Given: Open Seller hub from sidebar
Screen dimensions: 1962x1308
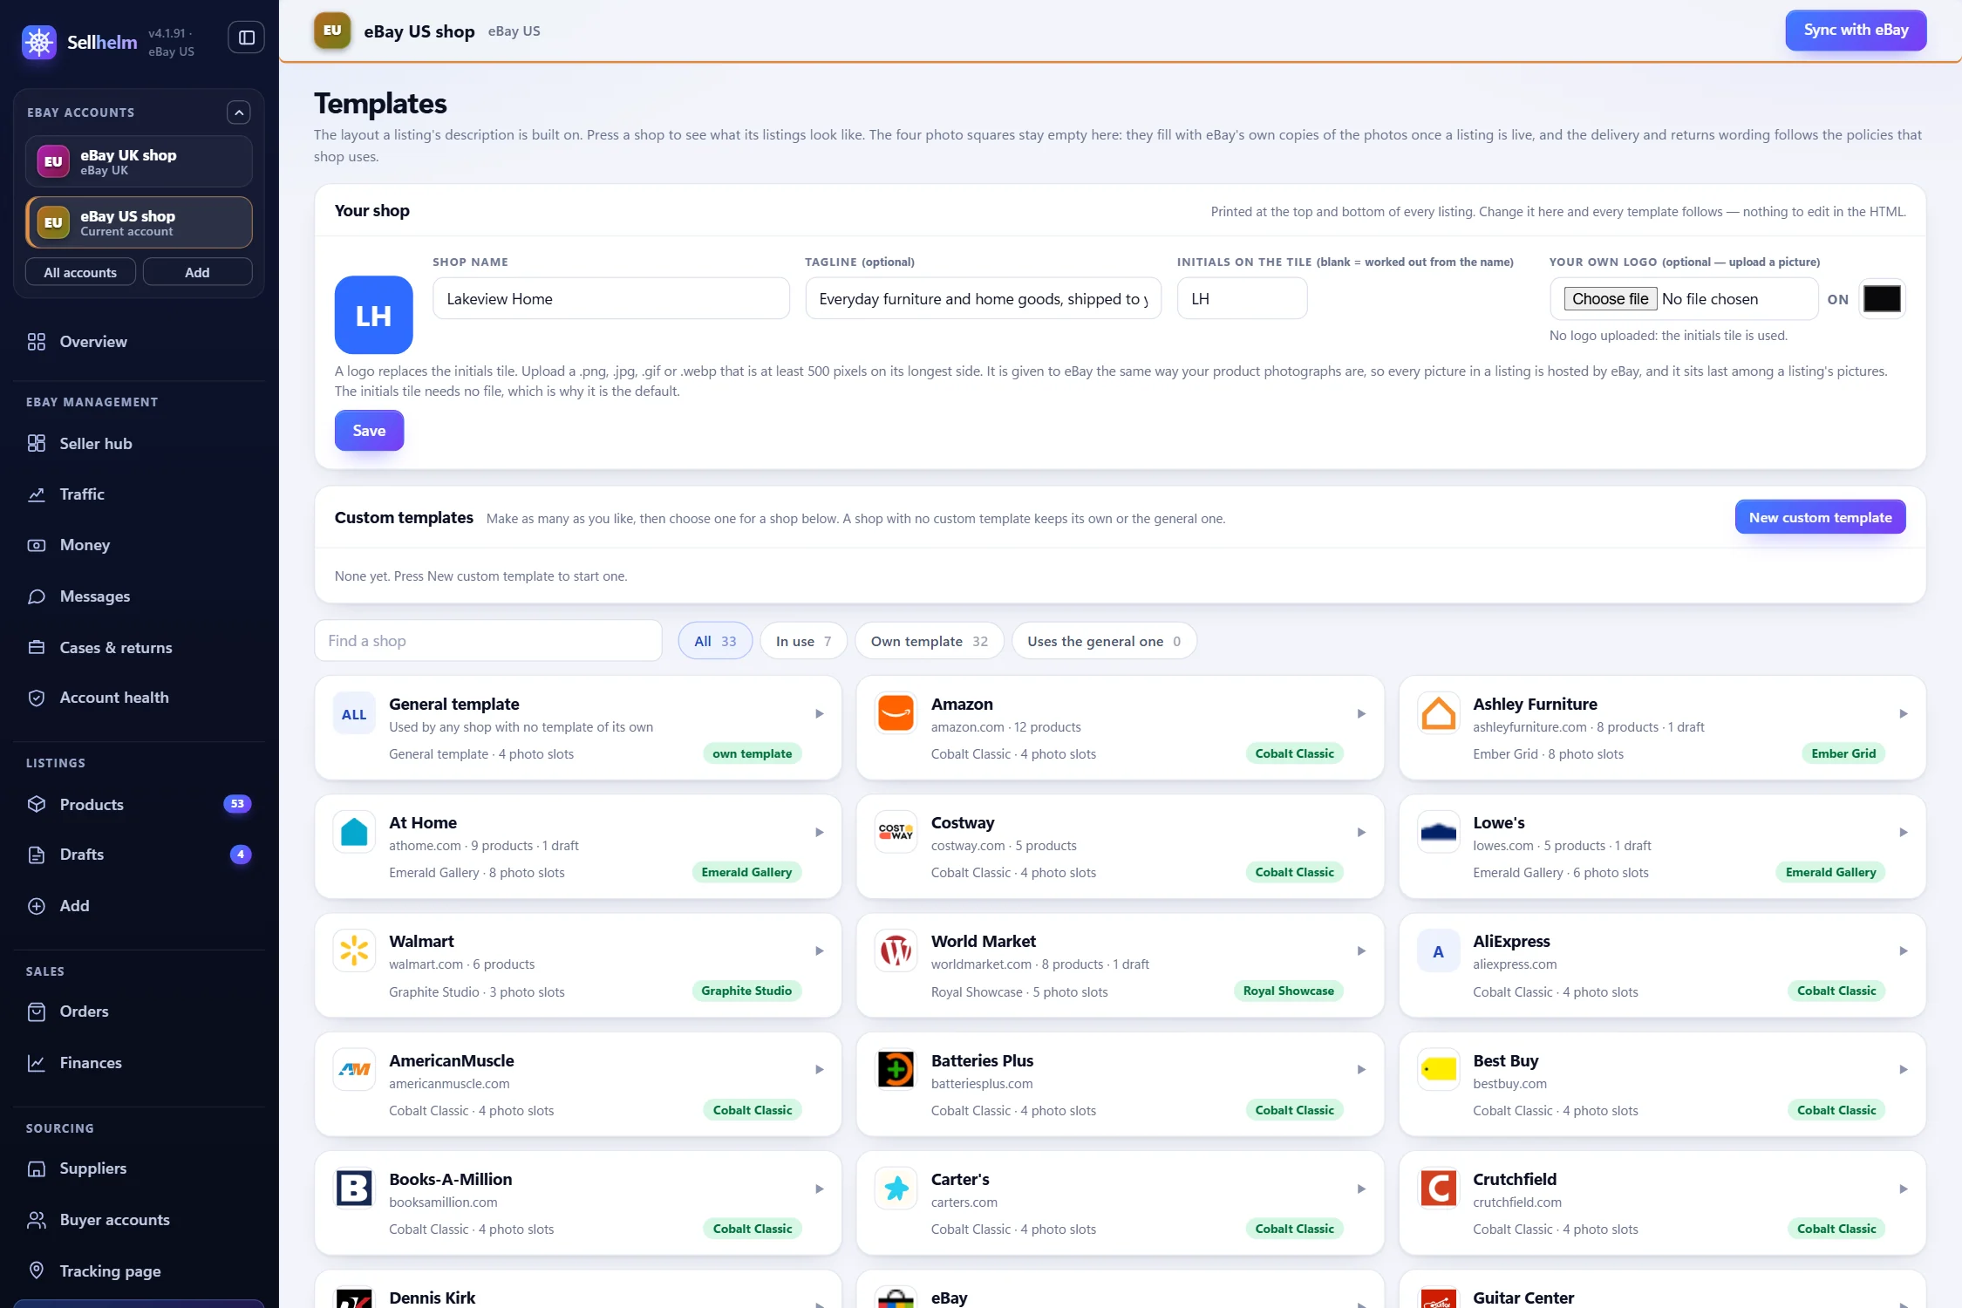Looking at the screenshot, I should pyautogui.click(x=96, y=444).
